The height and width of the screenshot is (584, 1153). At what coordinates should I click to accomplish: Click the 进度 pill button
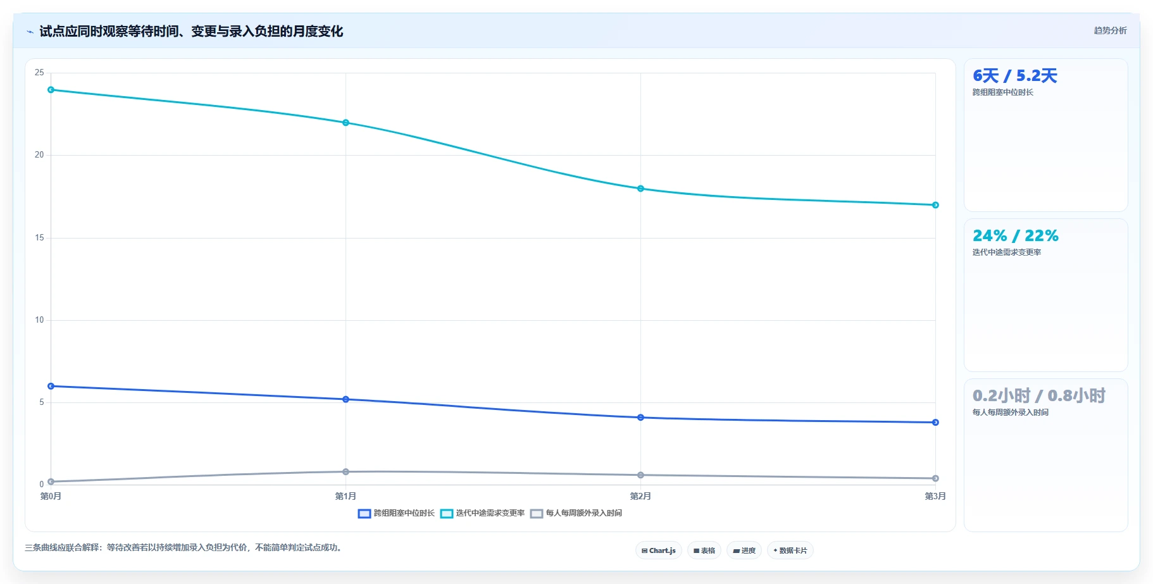click(744, 550)
